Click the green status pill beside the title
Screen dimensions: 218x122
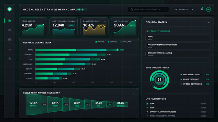[82, 9]
